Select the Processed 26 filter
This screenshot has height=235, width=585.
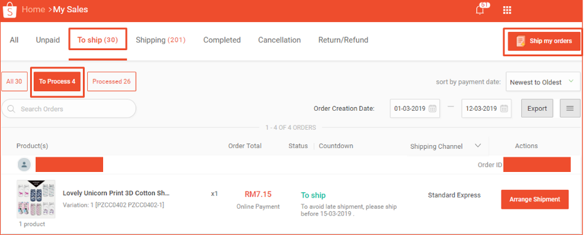coord(112,81)
